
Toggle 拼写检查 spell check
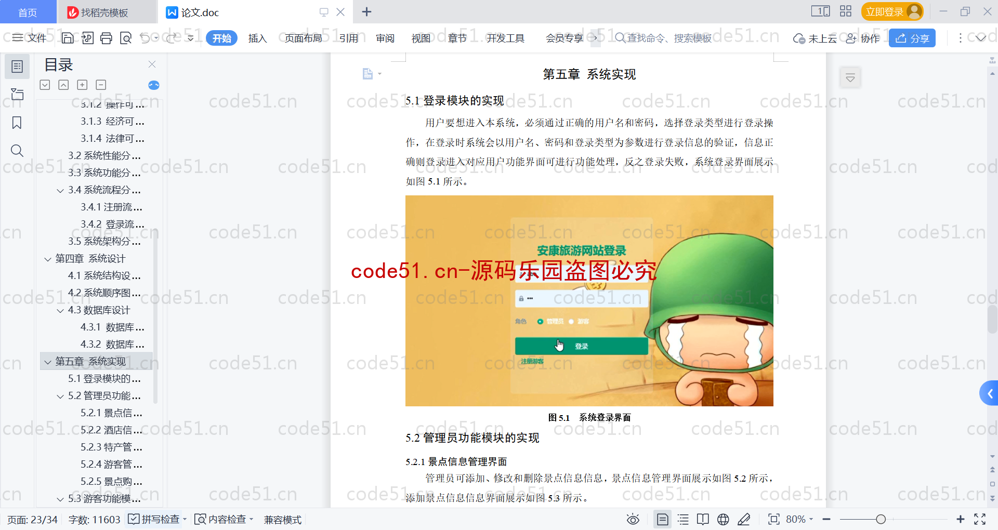tap(154, 519)
